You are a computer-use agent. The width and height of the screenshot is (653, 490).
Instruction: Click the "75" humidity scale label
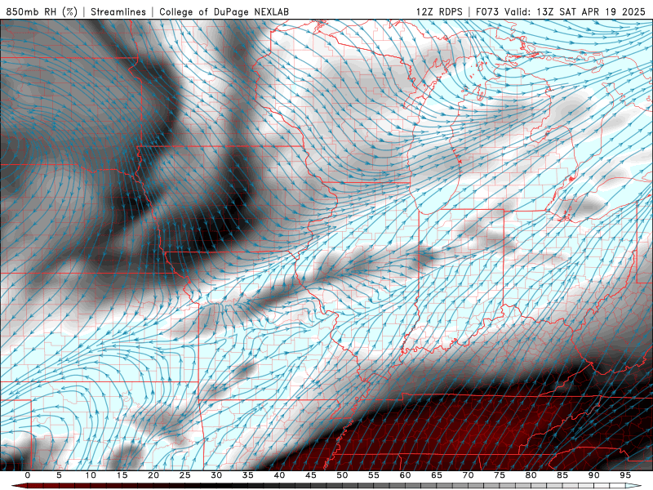(x=500, y=475)
